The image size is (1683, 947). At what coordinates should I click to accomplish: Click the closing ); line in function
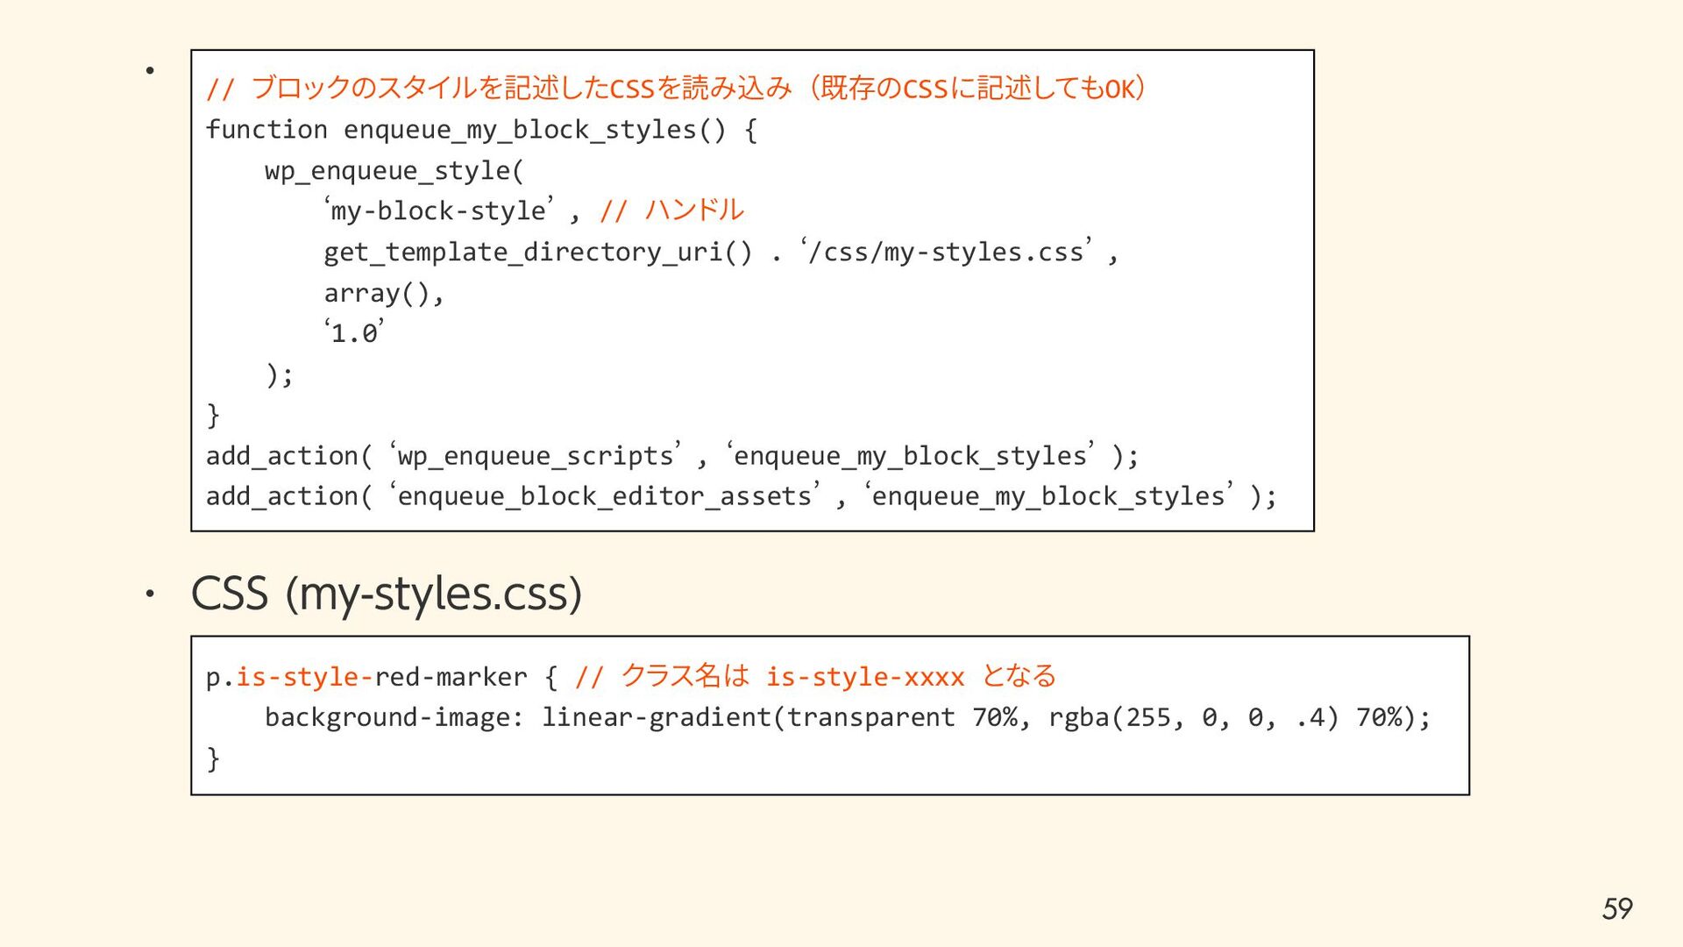tap(279, 375)
